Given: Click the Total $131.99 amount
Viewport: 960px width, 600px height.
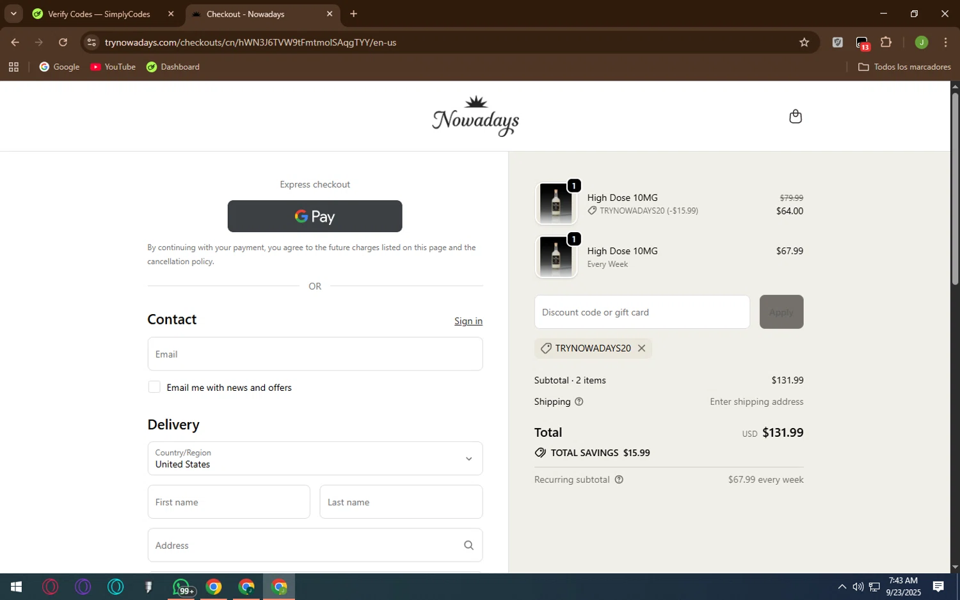Looking at the screenshot, I should point(783,433).
